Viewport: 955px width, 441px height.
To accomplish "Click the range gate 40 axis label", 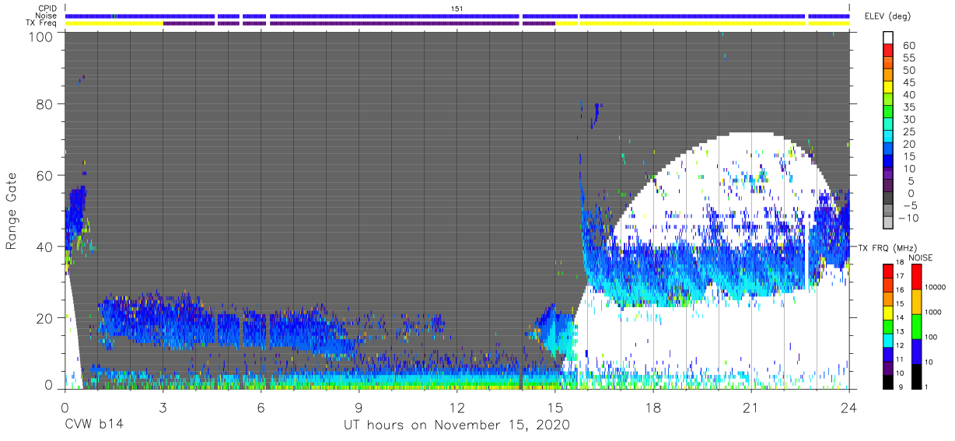I will (x=46, y=247).
